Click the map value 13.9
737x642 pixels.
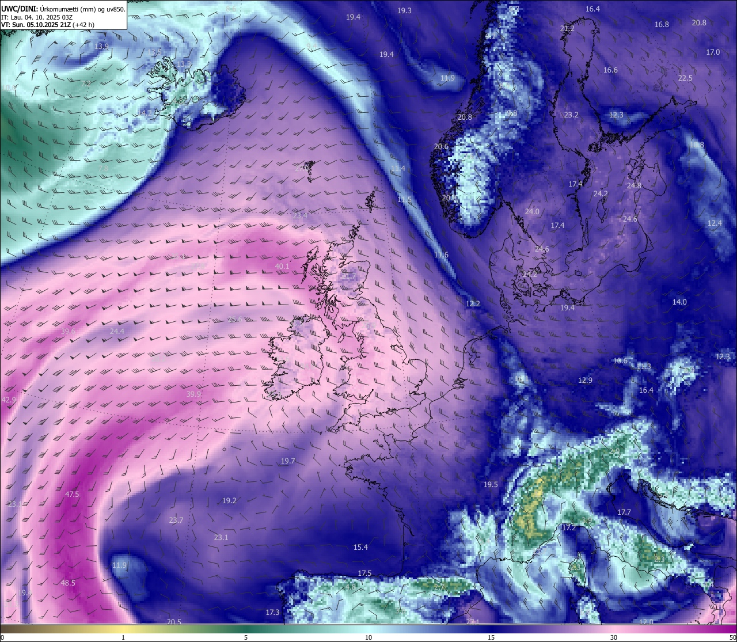101,46
